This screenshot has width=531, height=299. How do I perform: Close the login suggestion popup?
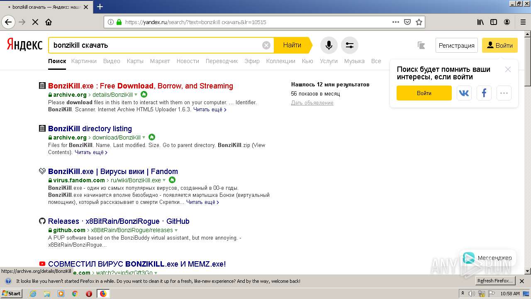point(508,69)
